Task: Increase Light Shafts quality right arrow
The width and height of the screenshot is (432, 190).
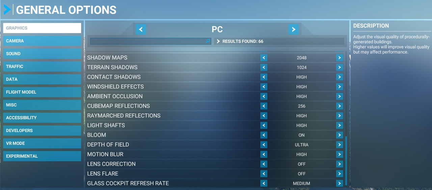Action: pyautogui.click(x=340, y=125)
